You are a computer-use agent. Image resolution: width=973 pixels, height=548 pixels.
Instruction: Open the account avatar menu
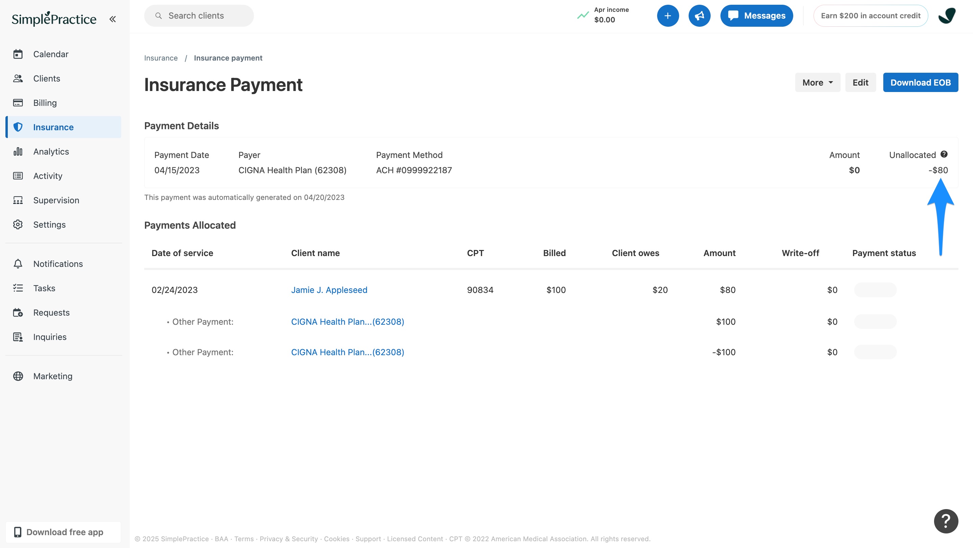[947, 16]
